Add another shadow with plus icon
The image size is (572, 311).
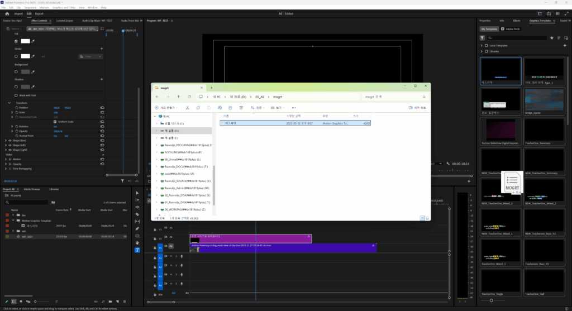(102, 79)
